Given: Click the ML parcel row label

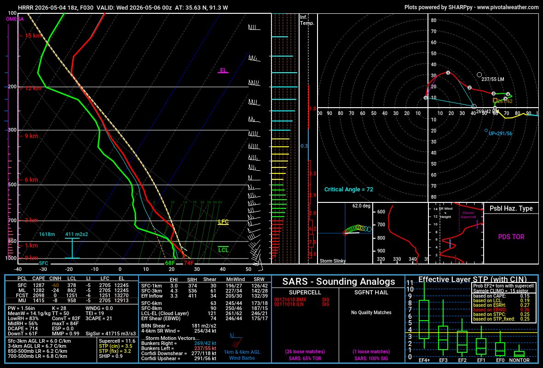Looking at the screenshot, I should pyautogui.click(x=22, y=290).
